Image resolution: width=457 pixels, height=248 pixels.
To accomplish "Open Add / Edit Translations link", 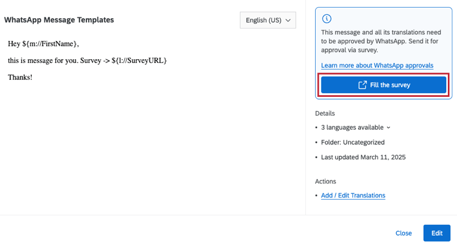I will [x=353, y=195].
